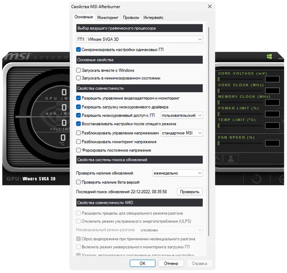The image size is (287, 273).
Task: Click the Temp Limit value field
Action: [272, 126]
